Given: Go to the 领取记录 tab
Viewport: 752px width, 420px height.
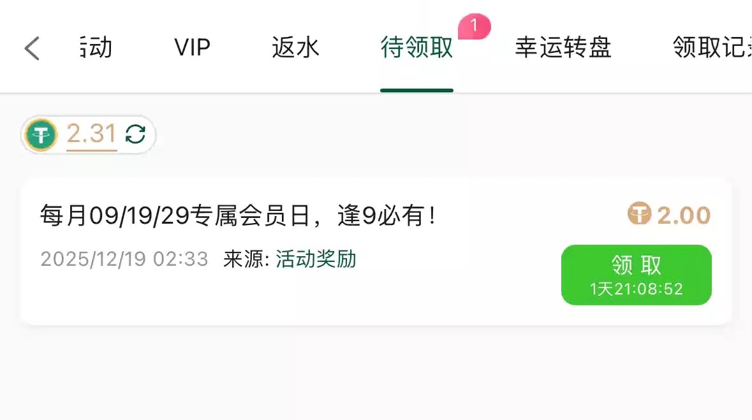Looking at the screenshot, I should point(712,47).
